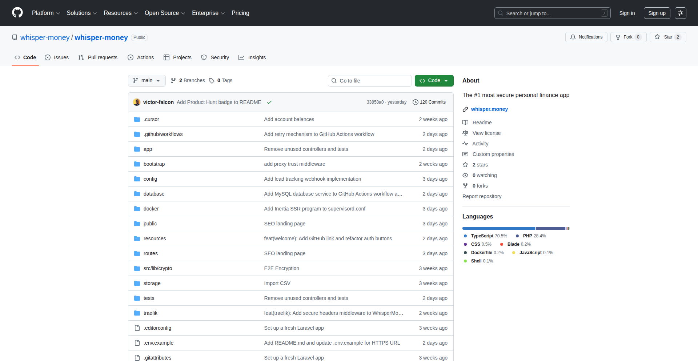698x361 pixels.
Task: Star the whisper-money repository
Action: (667, 37)
